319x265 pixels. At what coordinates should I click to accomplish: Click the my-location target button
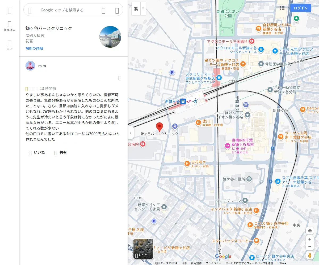310,231
